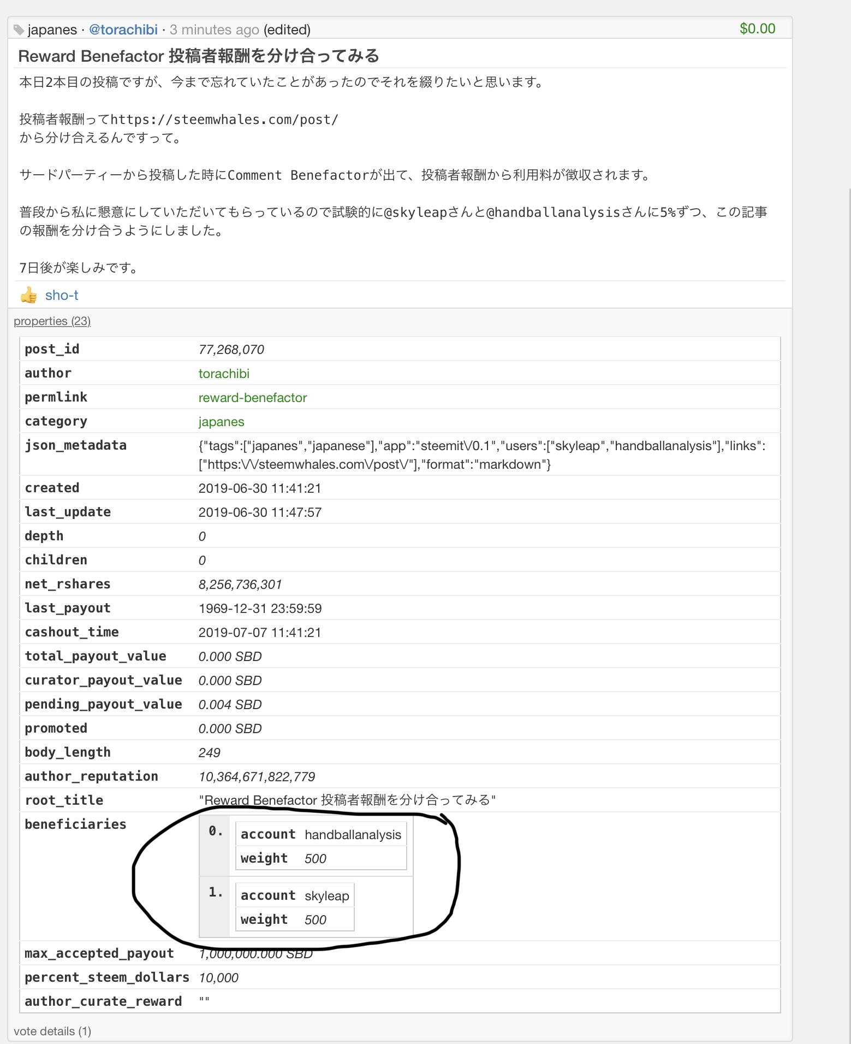851x1044 pixels.
Task: Expand the vote details (1) section
Action: [x=52, y=1031]
